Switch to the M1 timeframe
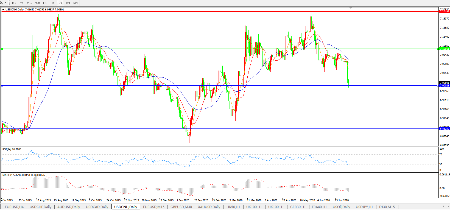The image size is (450, 210). pyautogui.click(x=14, y=3)
